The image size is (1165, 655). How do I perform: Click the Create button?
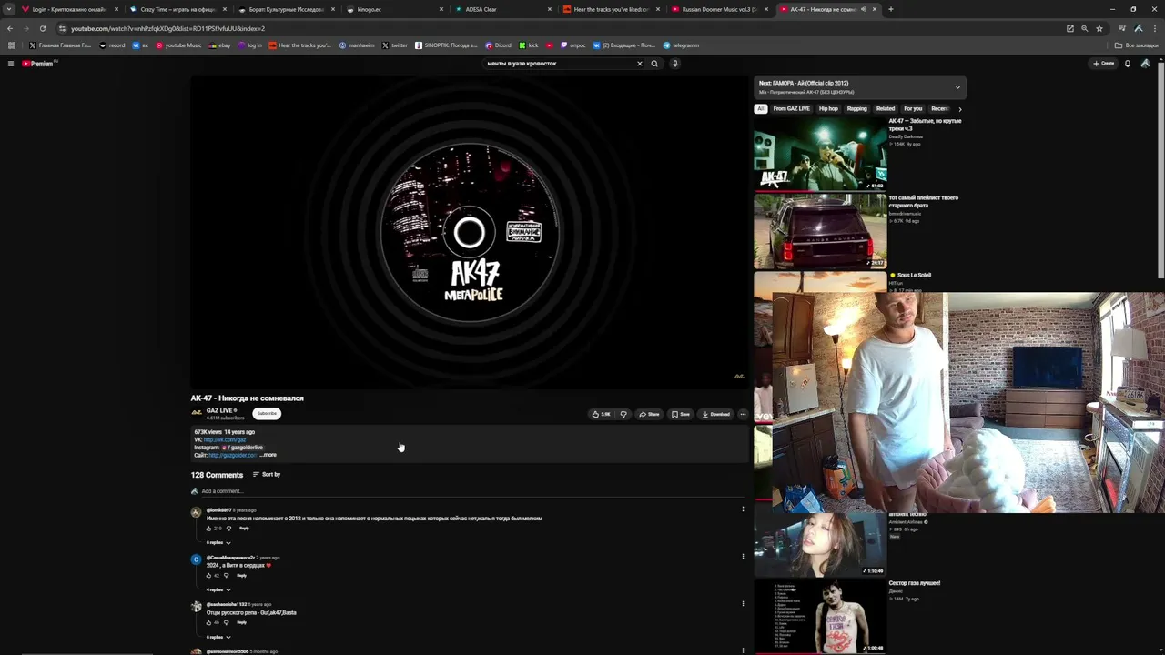coord(1104,64)
